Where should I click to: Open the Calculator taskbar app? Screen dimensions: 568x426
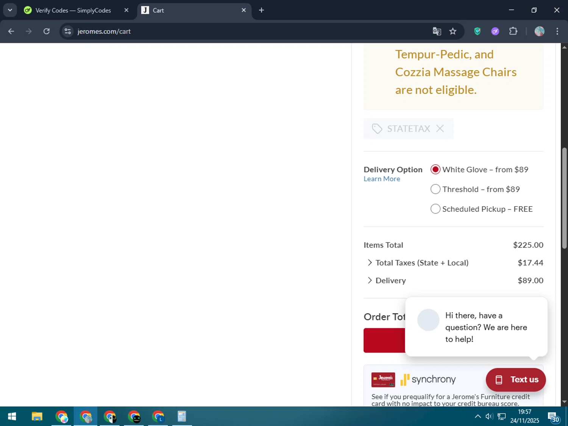[x=182, y=417]
